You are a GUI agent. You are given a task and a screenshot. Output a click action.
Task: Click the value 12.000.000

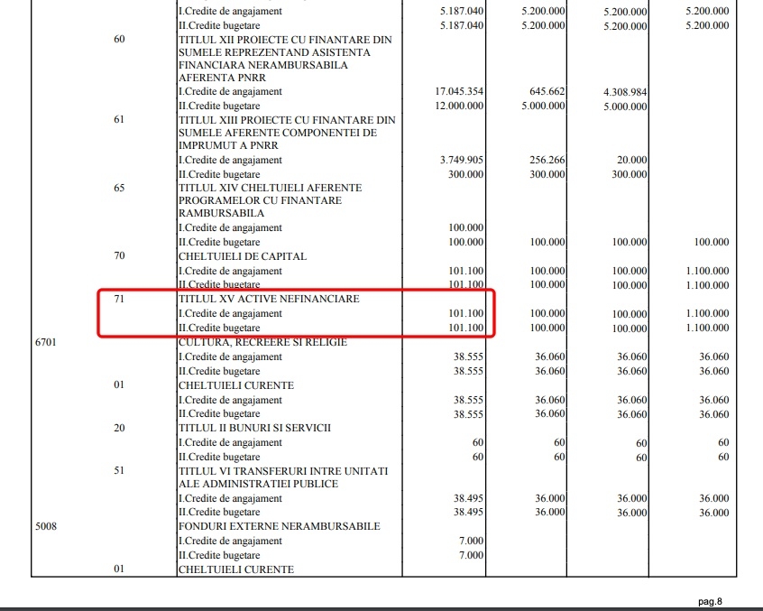tap(459, 106)
